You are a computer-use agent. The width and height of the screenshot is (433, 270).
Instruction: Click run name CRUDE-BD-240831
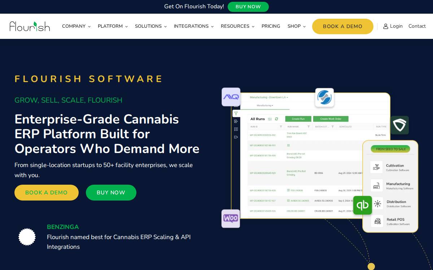(296, 211)
